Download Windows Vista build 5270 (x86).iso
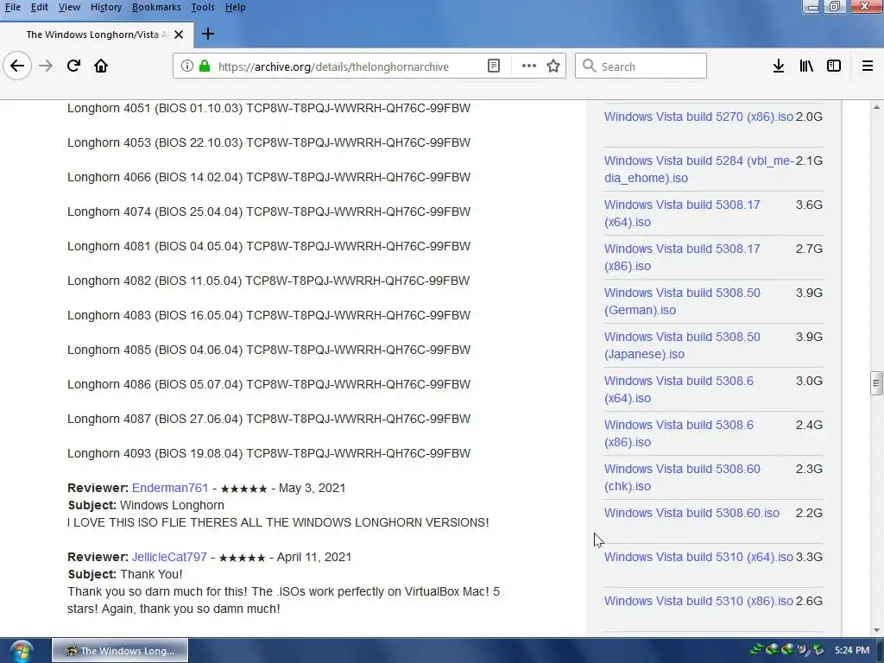Screen dimensions: 884x663 pyautogui.click(x=698, y=117)
